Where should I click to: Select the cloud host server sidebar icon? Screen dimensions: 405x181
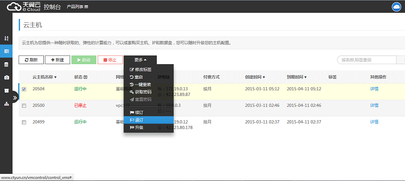(x=7, y=51)
